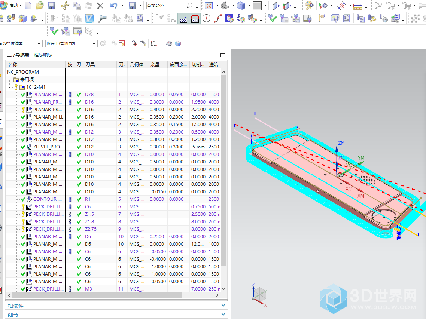Click the navigator's vertical scrollbar thumb
Viewport: 426px width, 319px height.
pos(223,170)
